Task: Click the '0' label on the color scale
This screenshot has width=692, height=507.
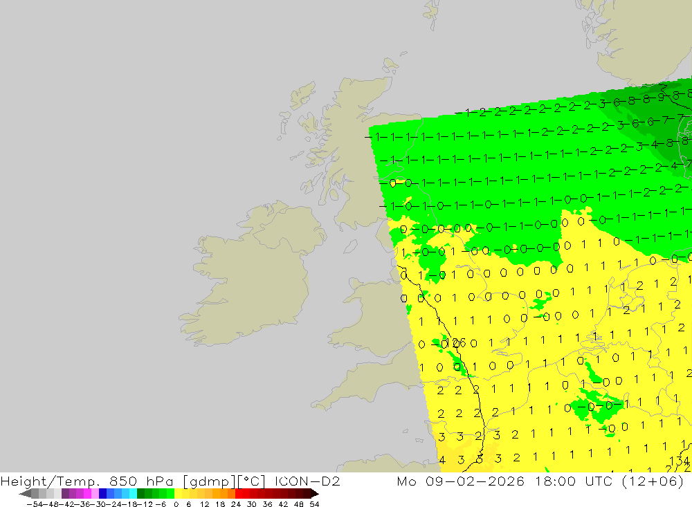Action: click(x=176, y=504)
